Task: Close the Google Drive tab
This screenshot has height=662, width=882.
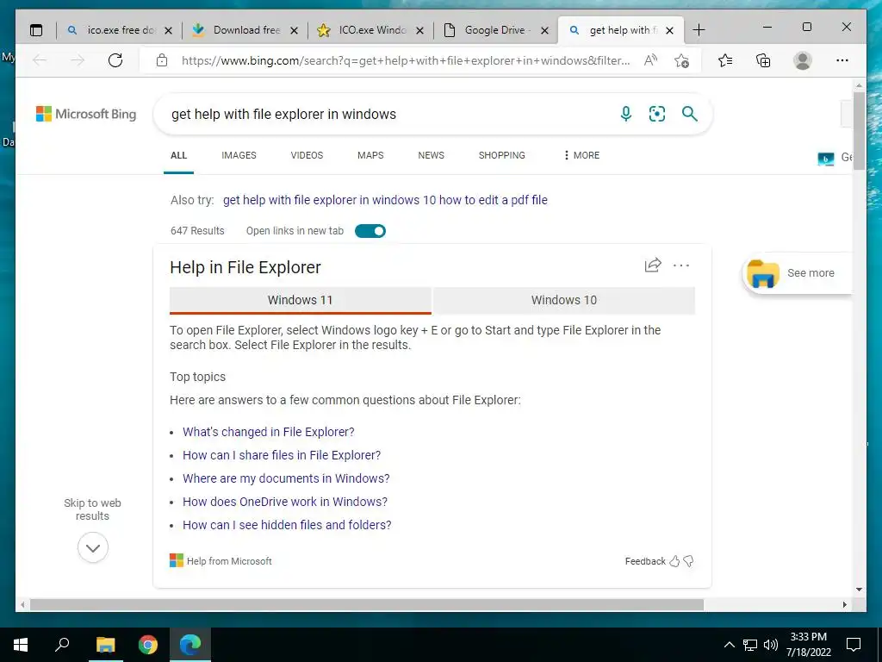Action: pyautogui.click(x=544, y=30)
